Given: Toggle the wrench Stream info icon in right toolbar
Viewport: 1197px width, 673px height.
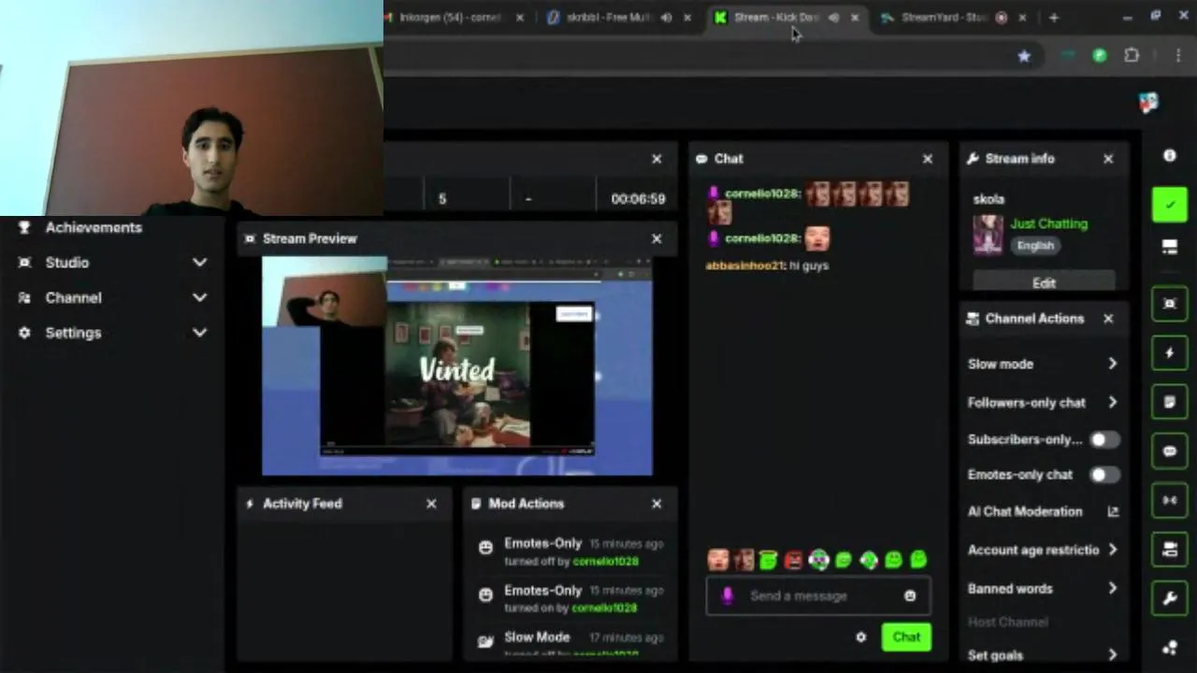Looking at the screenshot, I should pos(1169,599).
